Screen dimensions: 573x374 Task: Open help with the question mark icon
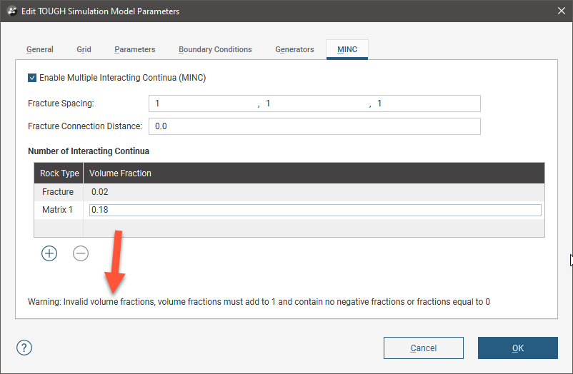coord(24,348)
